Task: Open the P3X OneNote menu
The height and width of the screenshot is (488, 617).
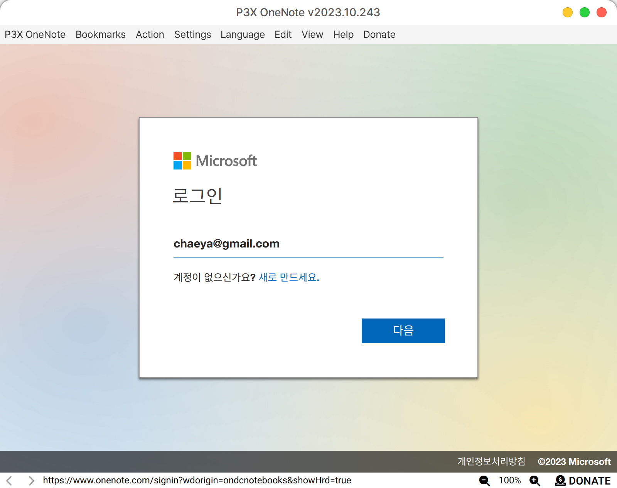Action: 35,34
